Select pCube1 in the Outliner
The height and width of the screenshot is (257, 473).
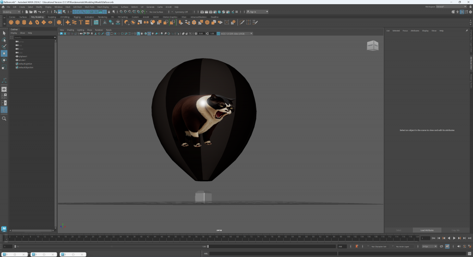22,60
